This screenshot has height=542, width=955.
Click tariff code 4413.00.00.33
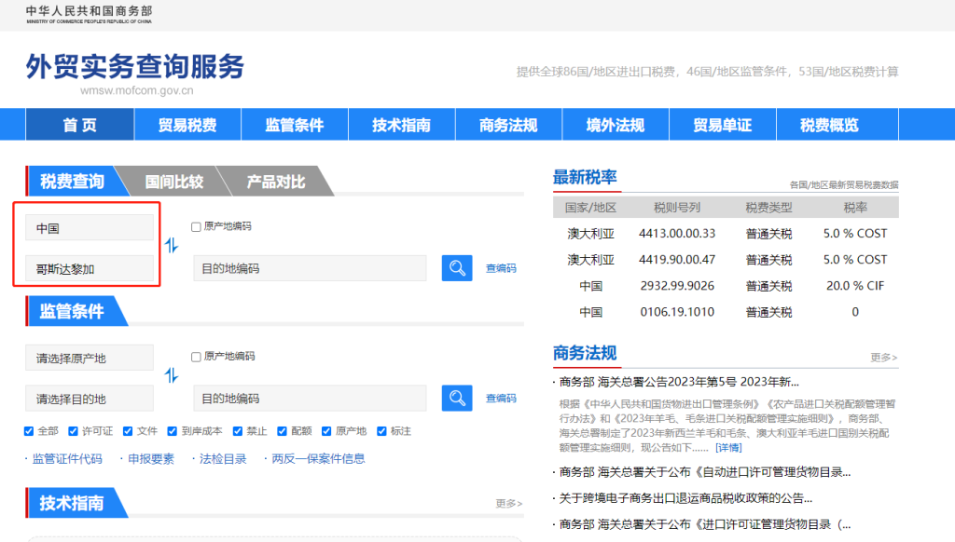(x=677, y=234)
